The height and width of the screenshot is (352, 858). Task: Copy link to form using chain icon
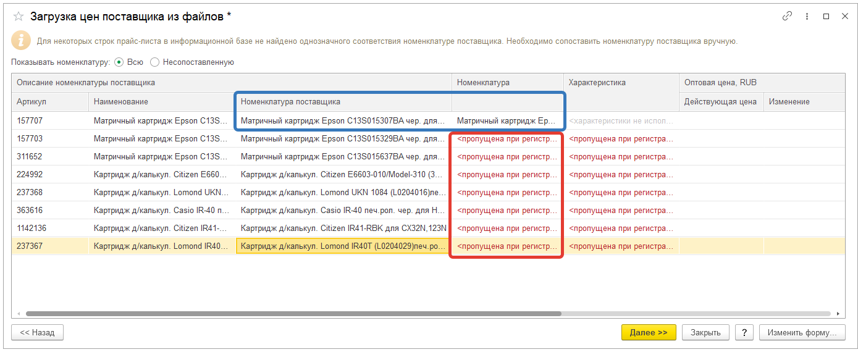[787, 17]
